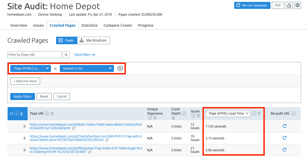
Task: Sort by Unique Pageviews arrows
Action: tap(155, 118)
